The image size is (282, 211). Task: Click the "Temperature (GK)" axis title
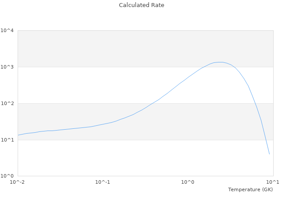coord(250,189)
